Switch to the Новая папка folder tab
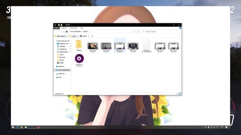The width and height of the screenshot is (241, 135). [61, 36]
